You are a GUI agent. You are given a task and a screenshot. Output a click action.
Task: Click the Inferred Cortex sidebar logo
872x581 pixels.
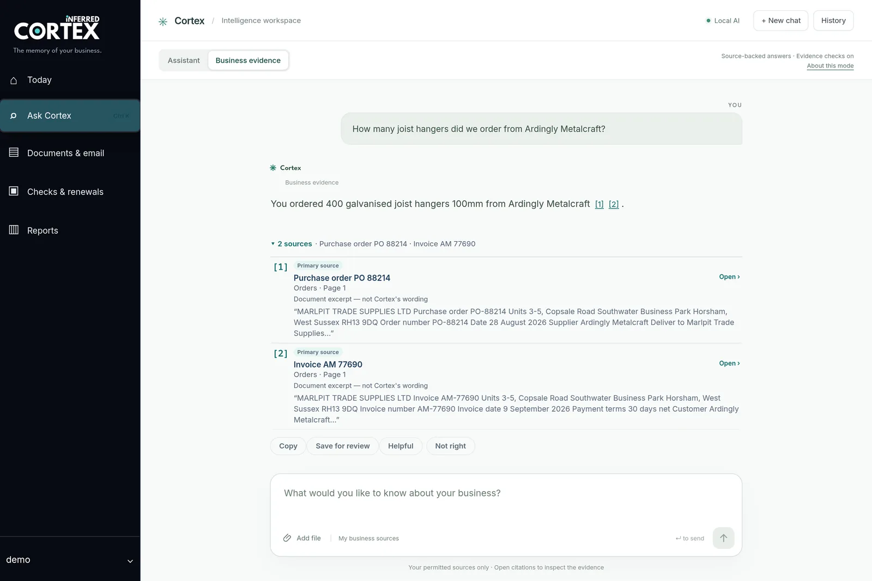57,28
